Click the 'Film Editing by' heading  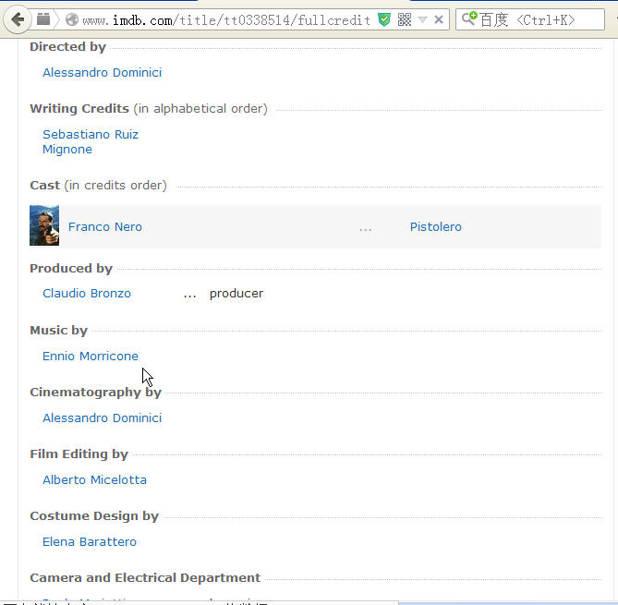tap(79, 454)
